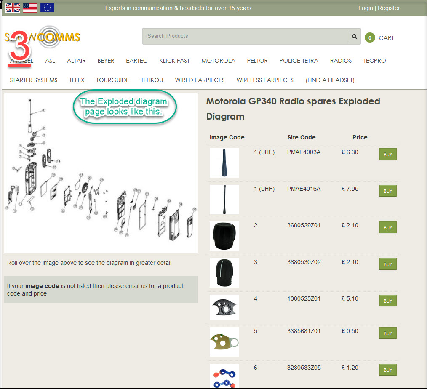Select the EU flag icon
Image resolution: width=427 pixels, height=389 pixels.
[x=48, y=8]
